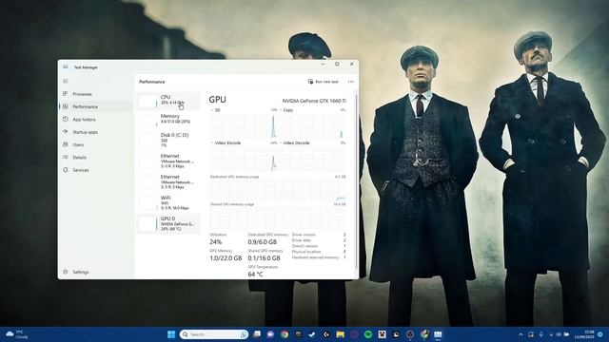The width and height of the screenshot is (609, 342).
Task: Switch to Task Manager taskbar icon
Action: pyautogui.click(x=438, y=334)
